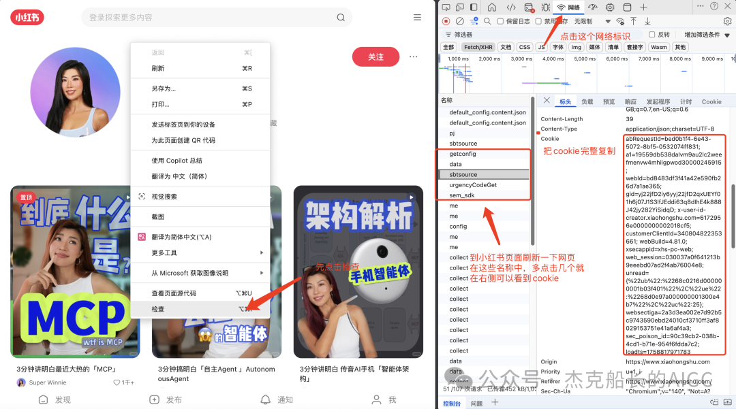Click the network search magnifier icon

(487, 21)
